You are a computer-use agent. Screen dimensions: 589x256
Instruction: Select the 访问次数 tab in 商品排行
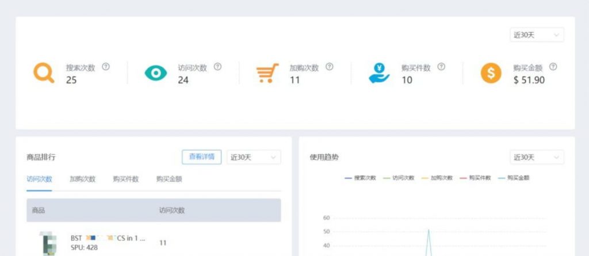[x=40, y=179]
